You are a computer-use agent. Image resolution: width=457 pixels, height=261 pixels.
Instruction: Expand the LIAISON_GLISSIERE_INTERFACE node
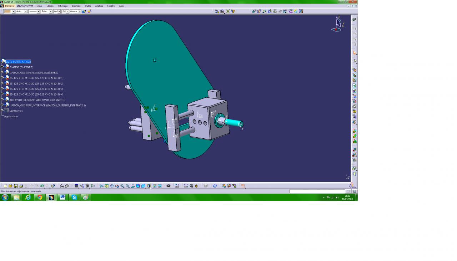[x=2, y=105]
